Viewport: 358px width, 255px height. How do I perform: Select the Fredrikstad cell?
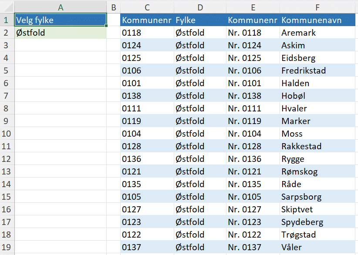coord(318,70)
